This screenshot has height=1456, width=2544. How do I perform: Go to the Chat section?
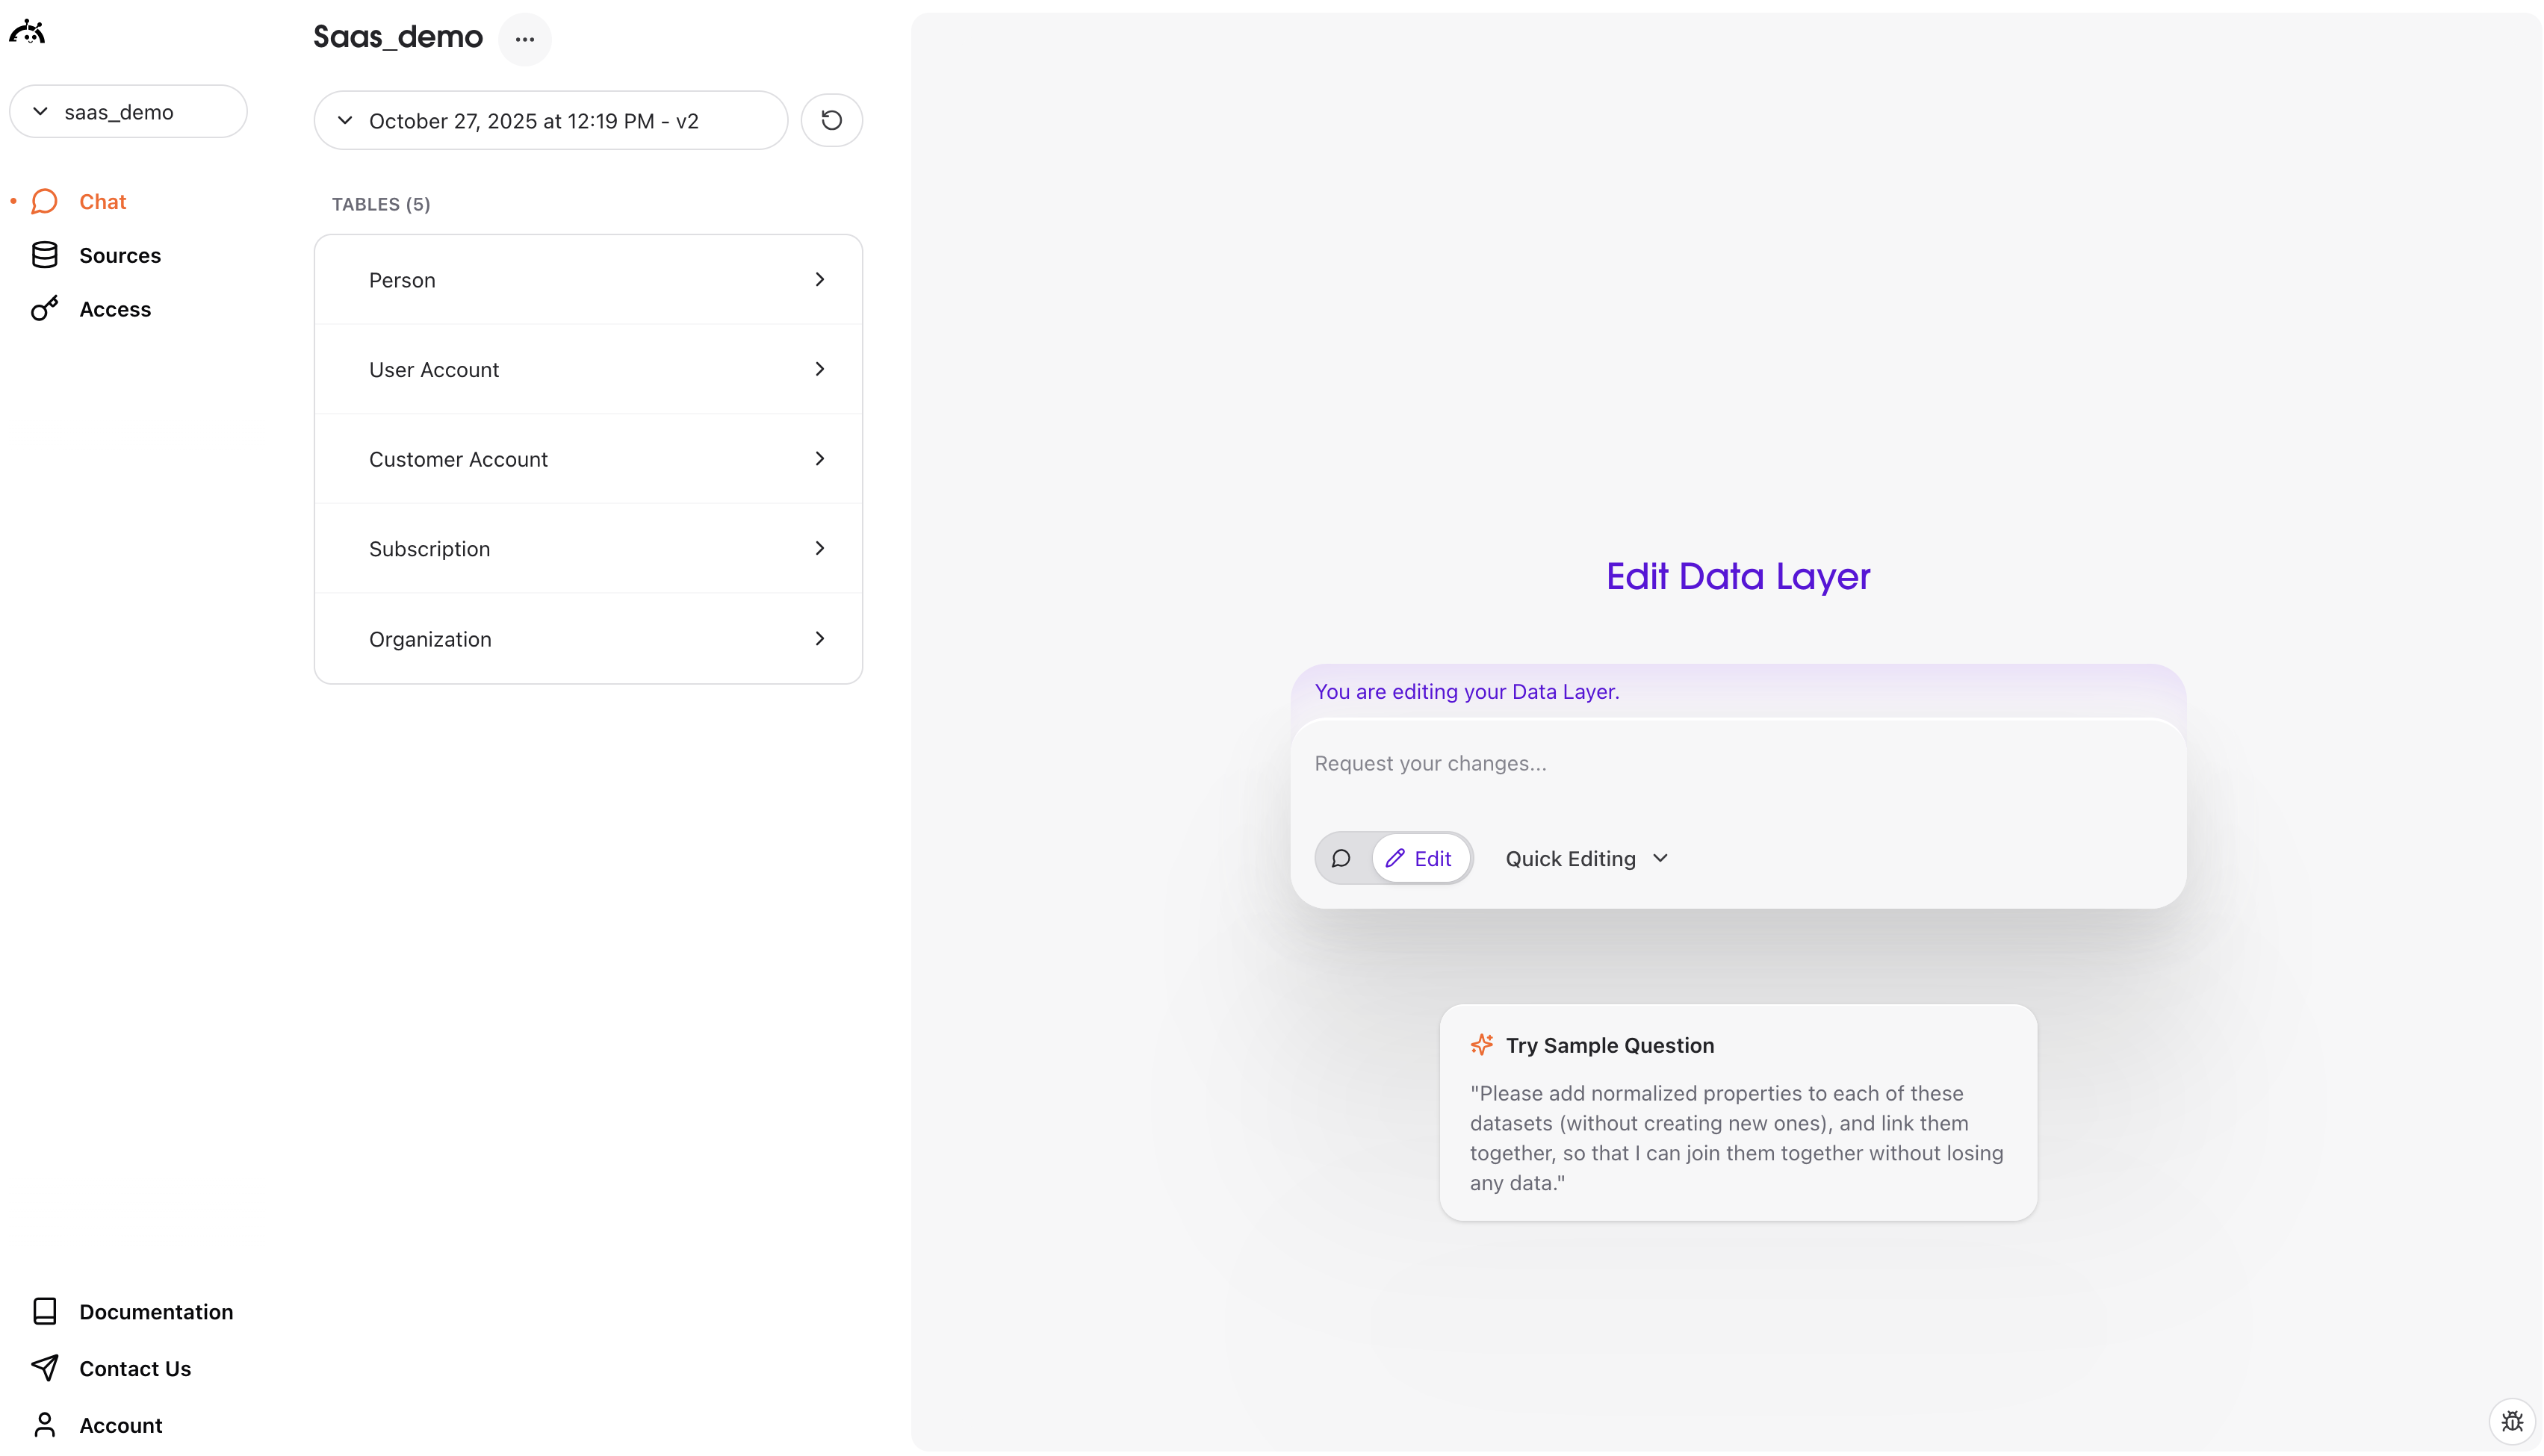pyautogui.click(x=102, y=202)
